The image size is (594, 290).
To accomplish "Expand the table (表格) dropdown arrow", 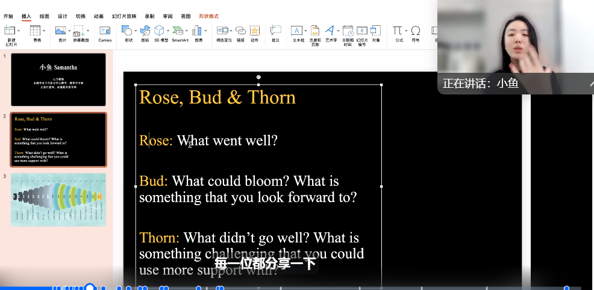I will pos(44,31).
